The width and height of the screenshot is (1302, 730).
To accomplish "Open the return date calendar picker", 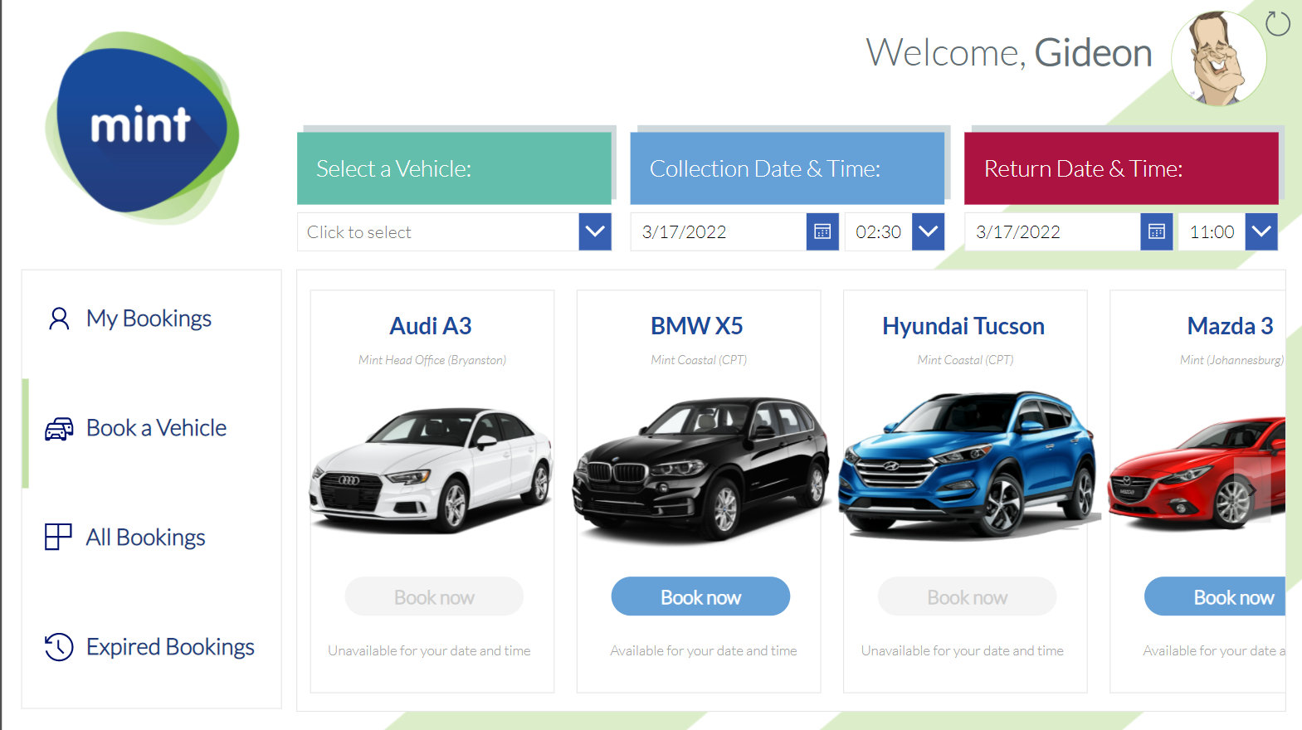I will pos(1156,231).
